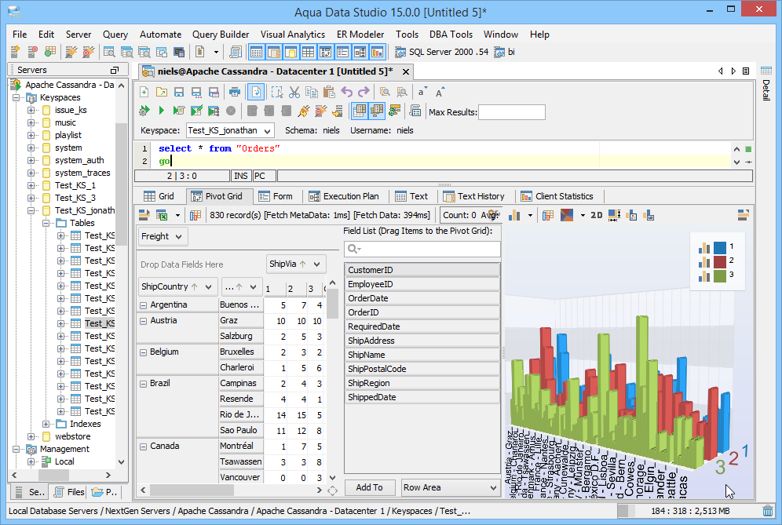
Task: Select the ShipPostalCode field item
Action: point(422,369)
